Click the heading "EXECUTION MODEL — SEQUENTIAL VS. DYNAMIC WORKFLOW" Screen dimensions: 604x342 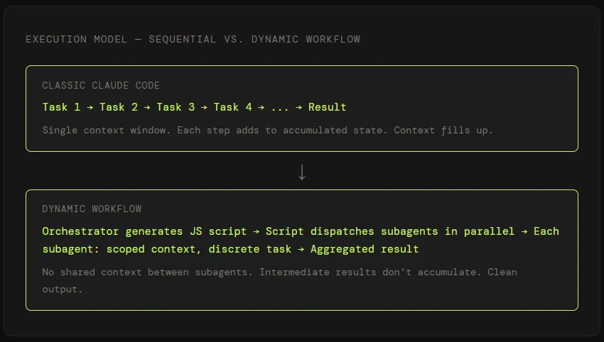pyautogui.click(x=193, y=39)
